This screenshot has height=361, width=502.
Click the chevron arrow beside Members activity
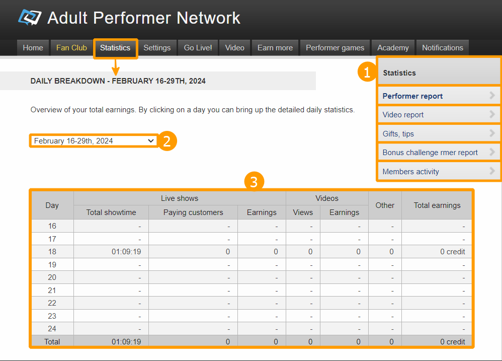[x=492, y=171]
